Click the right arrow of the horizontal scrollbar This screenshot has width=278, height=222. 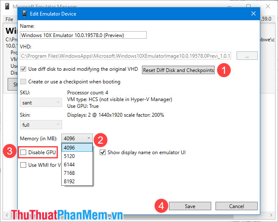(x=271, y=215)
